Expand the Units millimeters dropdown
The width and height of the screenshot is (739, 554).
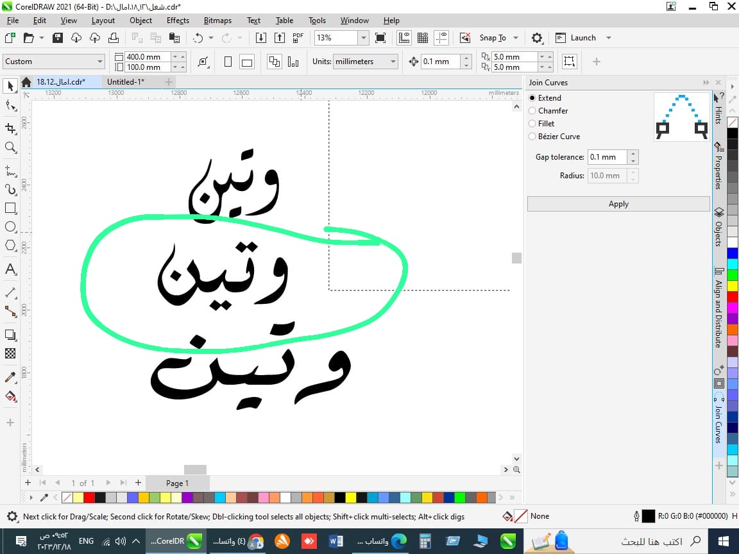point(393,62)
